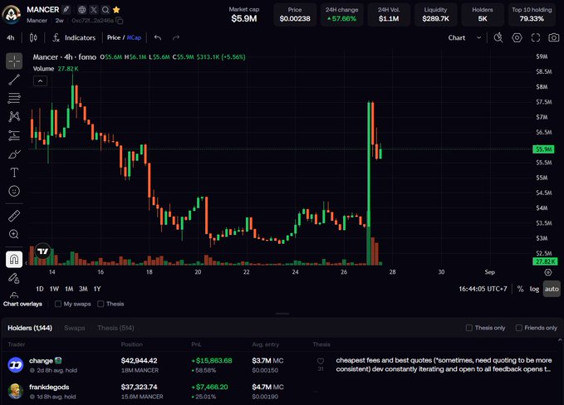
Task: Toggle lock all drawing tools
Action: coord(14,278)
